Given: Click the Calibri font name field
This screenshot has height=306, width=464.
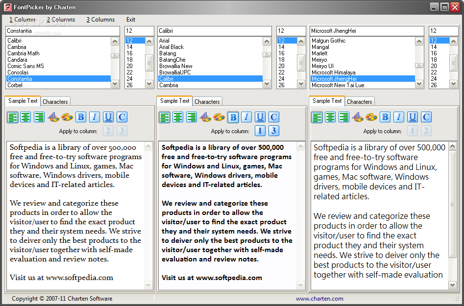Looking at the screenshot, I should (215, 31).
